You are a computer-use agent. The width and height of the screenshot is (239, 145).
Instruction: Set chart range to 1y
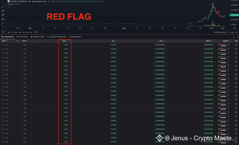click(12, 32)
